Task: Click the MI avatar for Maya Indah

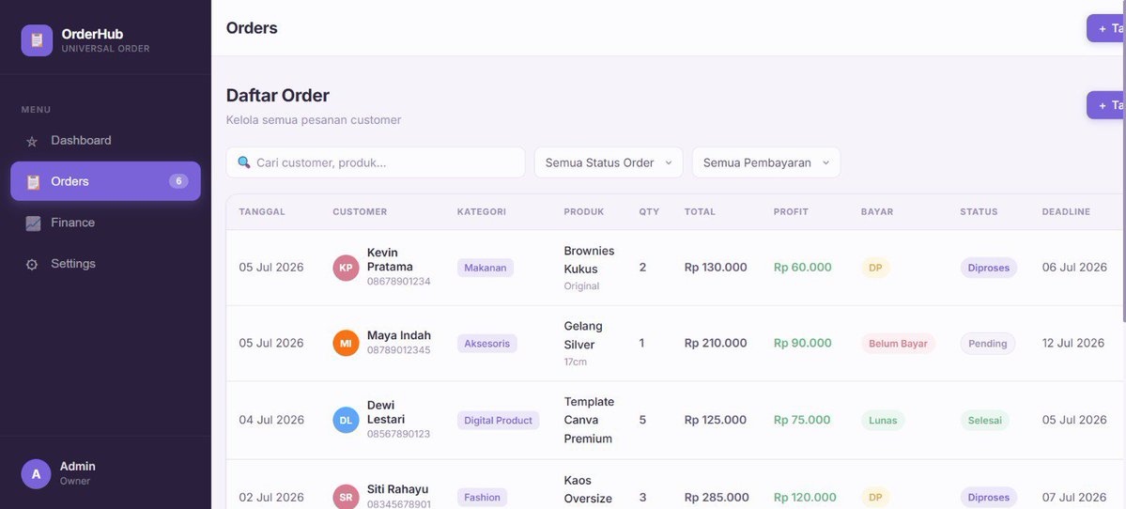Action: 346,343
